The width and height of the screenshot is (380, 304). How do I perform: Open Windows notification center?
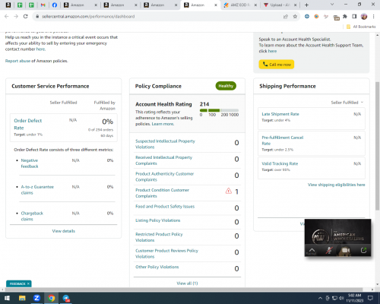[x=370, y=298]
